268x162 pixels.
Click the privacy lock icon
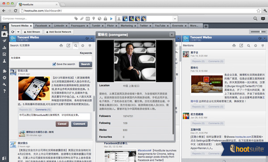105,19
